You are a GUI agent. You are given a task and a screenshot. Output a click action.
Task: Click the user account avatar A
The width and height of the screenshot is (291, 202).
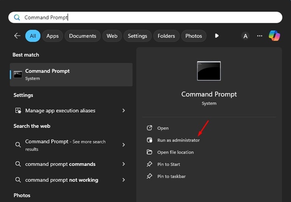pos(246,36)
